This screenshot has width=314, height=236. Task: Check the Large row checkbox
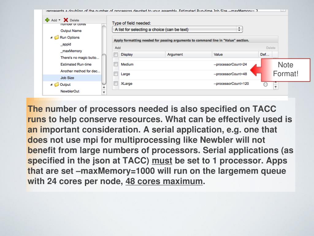click(x=116, y=74)
